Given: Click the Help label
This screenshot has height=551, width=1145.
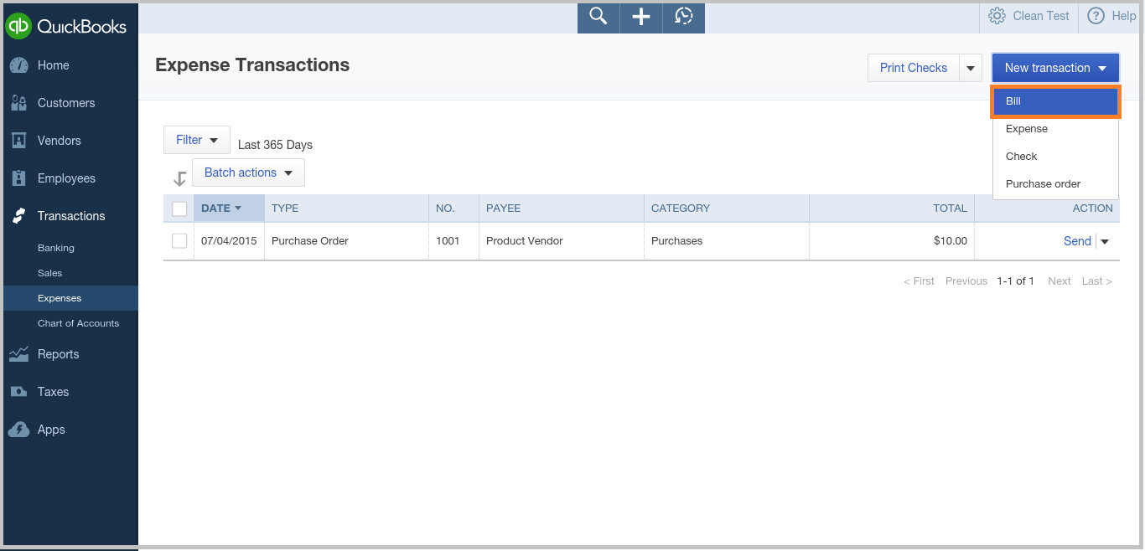Looking at the screenshot, I should 1123,16.
